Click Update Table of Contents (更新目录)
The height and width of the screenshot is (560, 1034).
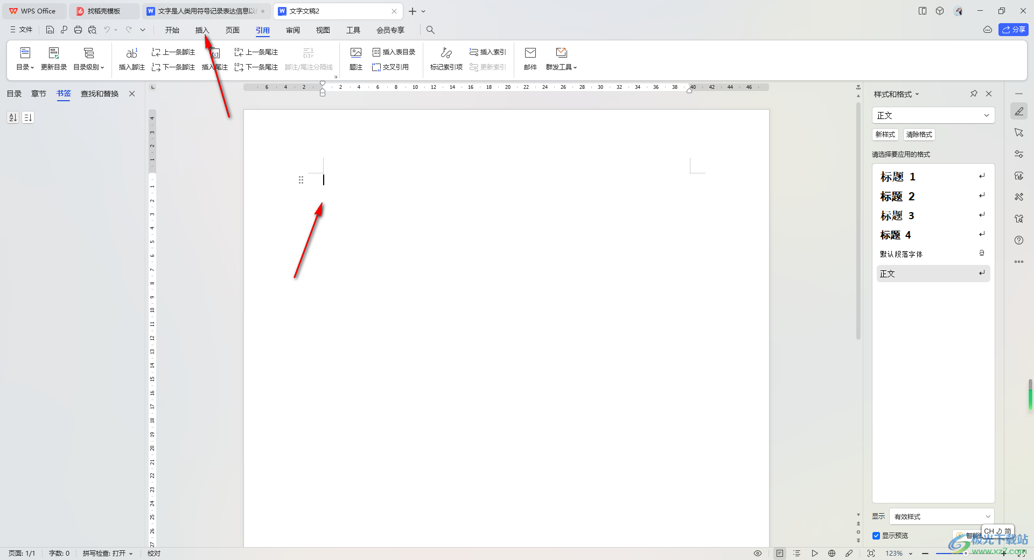(x=54, y=59)
